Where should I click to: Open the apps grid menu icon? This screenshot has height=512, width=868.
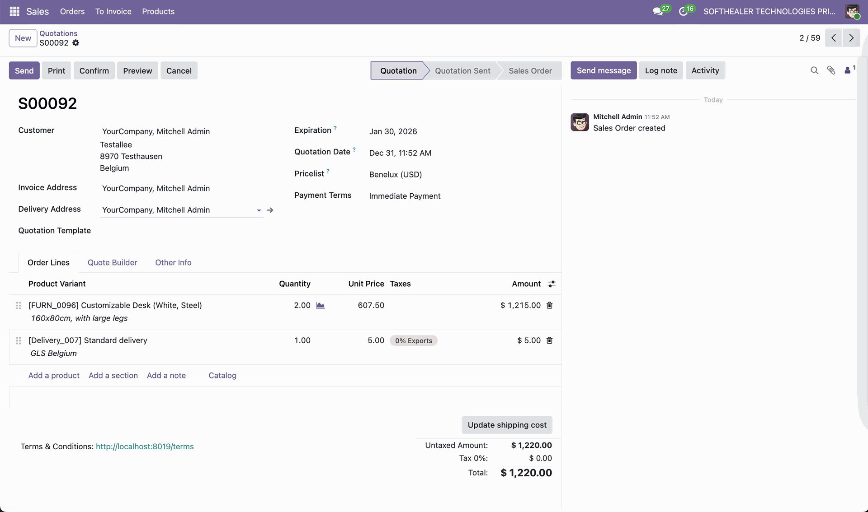pos(14,11)
